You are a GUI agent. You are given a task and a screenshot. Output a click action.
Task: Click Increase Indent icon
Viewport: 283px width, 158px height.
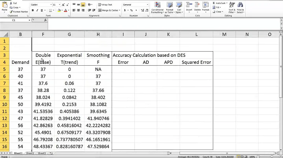coord(94,11)
